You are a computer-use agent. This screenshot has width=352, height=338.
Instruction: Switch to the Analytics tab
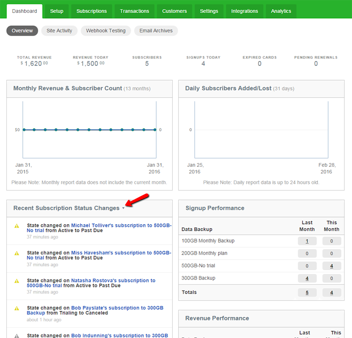(x=281, y=11)
